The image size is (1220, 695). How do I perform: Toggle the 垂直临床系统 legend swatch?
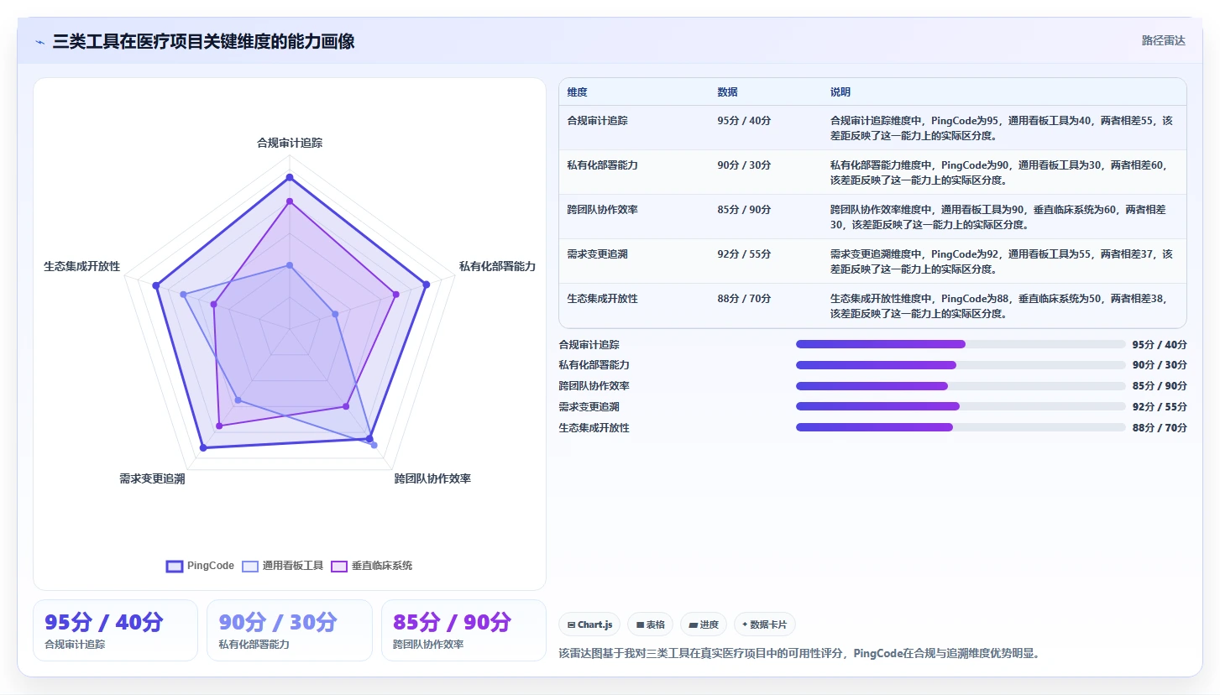339,567
